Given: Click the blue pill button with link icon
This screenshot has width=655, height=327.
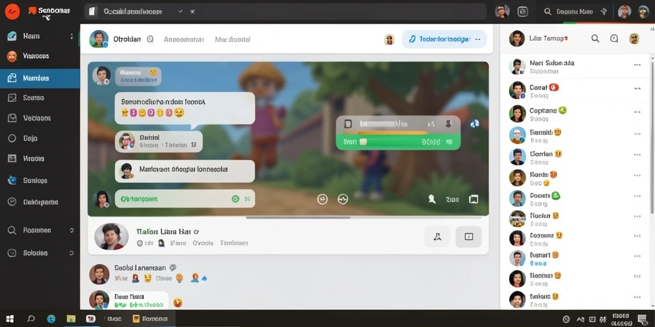Looking at the screenshot, I should pos(444,39).
